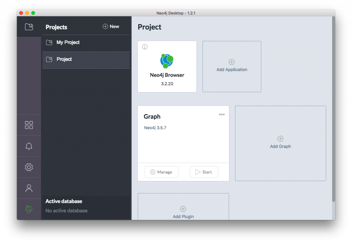Viewport: 352px width, 244px height.
Task: Click Manage button on Graph card
Action: pyautogui.click(x=161, y=172)
